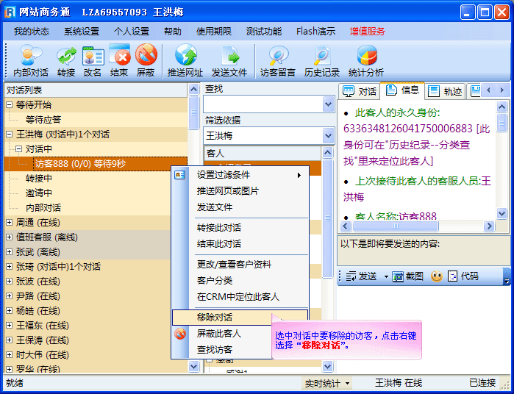Image resolution: width=514 pixels, height=394 pixels.
Task: Click the 截图 screenshot button
Action: click(408, 276)
